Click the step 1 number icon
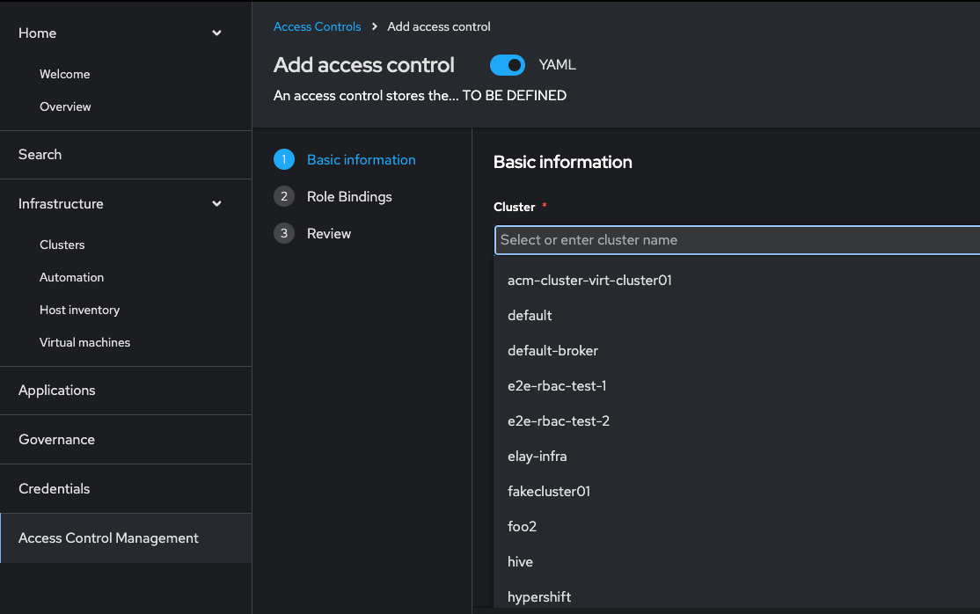The height and width of the screenshot is (614, 980). tap(283, 159)
